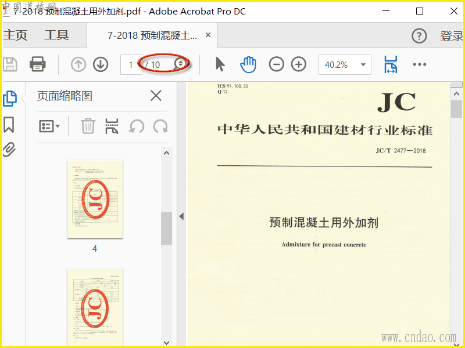Image resolution: width=465 pixels, height=348 pixels.
Task: Click thumbnails panel scroll up arrow
Action: click(x=167, y=153)
